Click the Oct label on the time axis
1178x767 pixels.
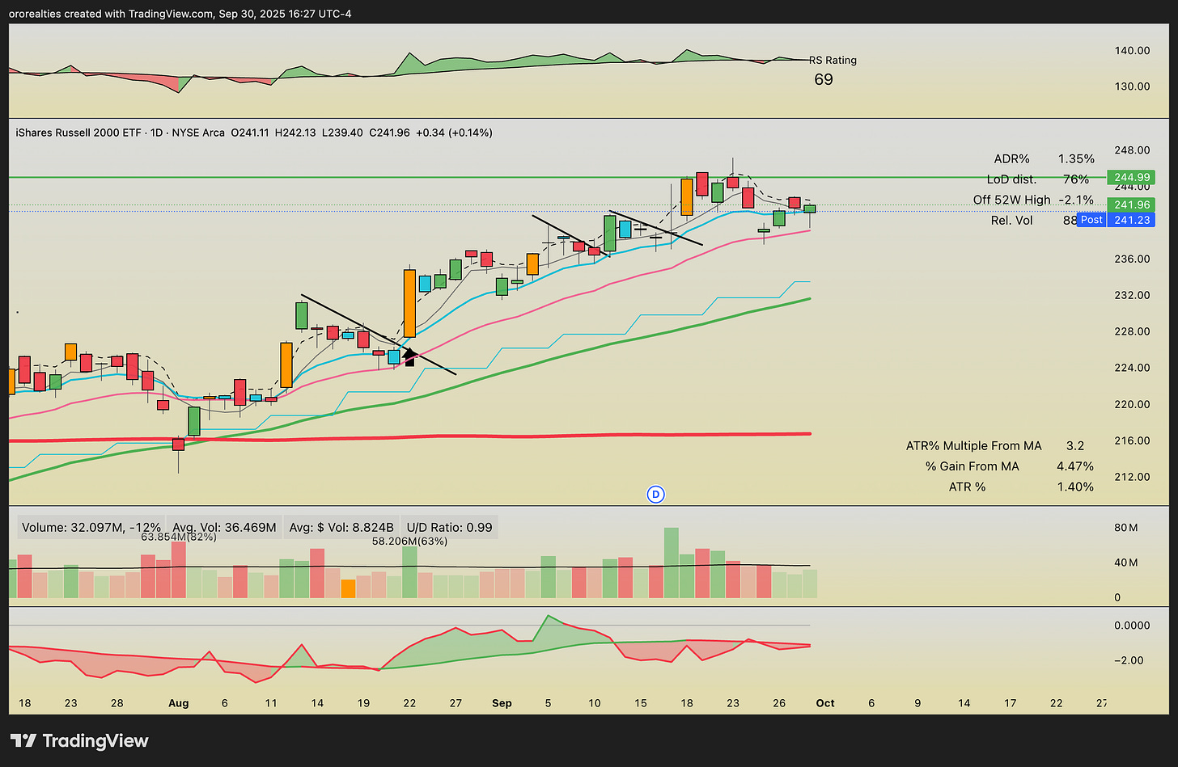tap(825, 703)
